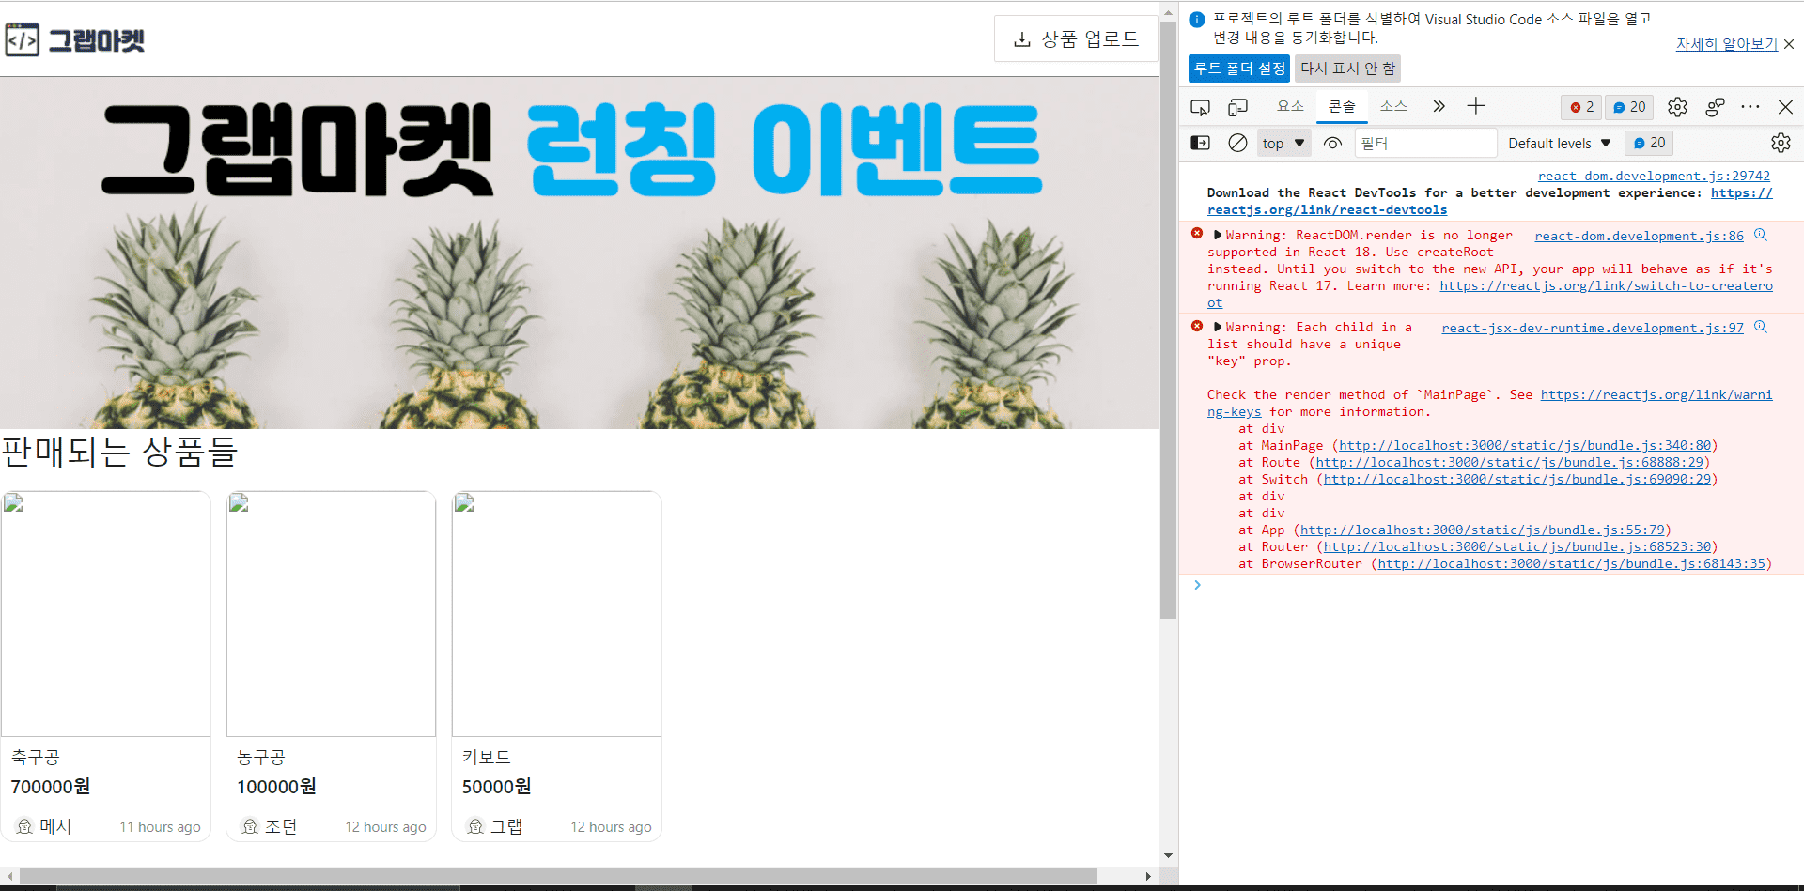Activate the inspect element picker tool
This screenshot has width=1804, height=891.
click(1200, 107)
